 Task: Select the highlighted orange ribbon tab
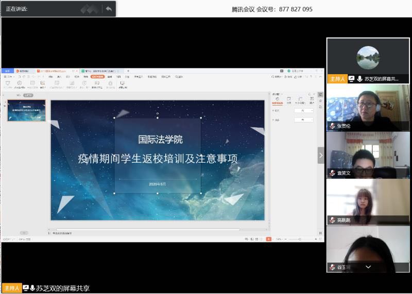(97, 77)
